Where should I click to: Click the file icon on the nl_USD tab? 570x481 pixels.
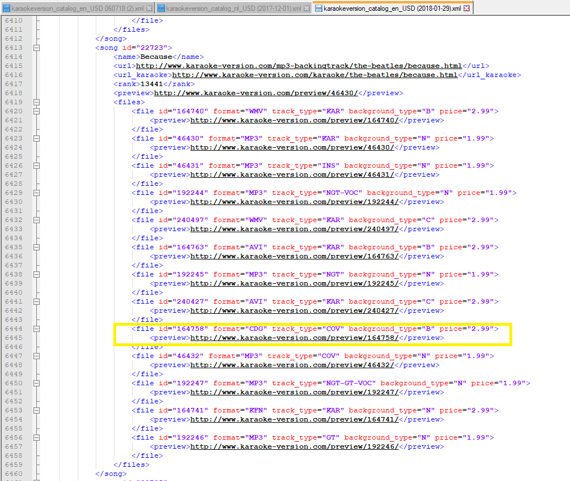coord(161,8)
